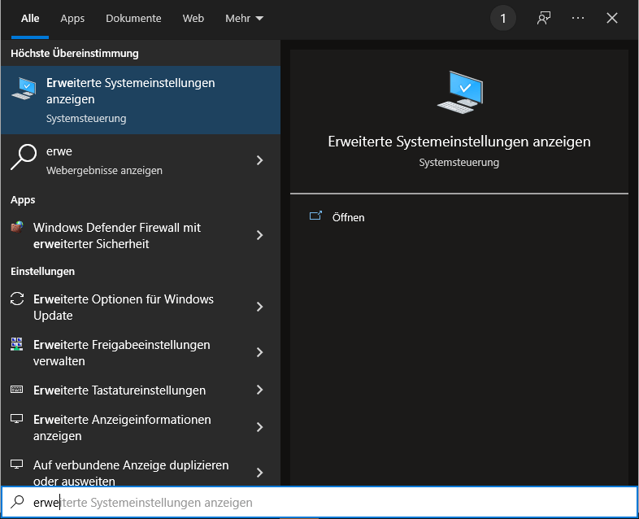Select the Dokumente tab
This screenshot has height=519, width=639.
click(133, 19)
